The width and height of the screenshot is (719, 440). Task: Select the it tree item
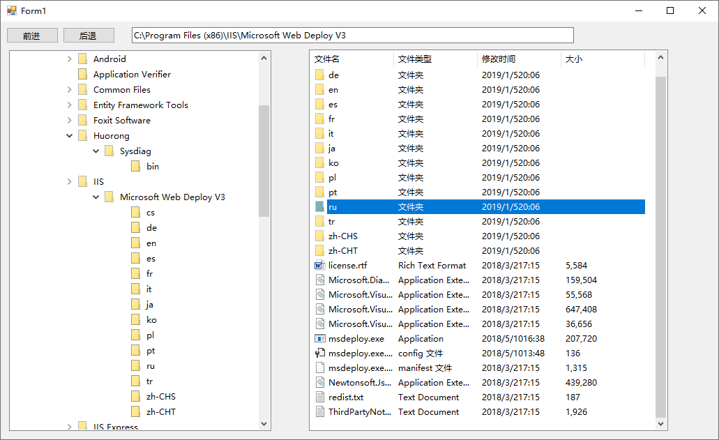[149, 289]
